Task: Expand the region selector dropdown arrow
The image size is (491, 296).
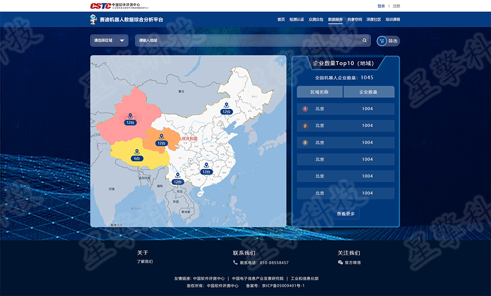Action: 122,40
